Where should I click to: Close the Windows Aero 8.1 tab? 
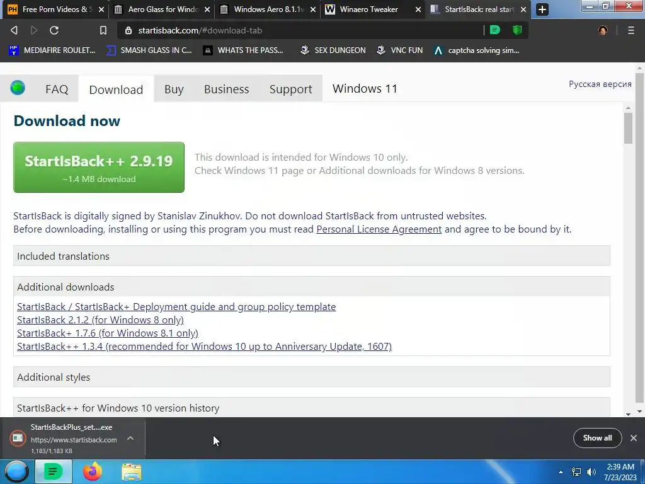tap(312, 9)
